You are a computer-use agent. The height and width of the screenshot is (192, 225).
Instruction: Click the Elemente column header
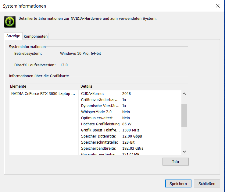tap(44, 86)
